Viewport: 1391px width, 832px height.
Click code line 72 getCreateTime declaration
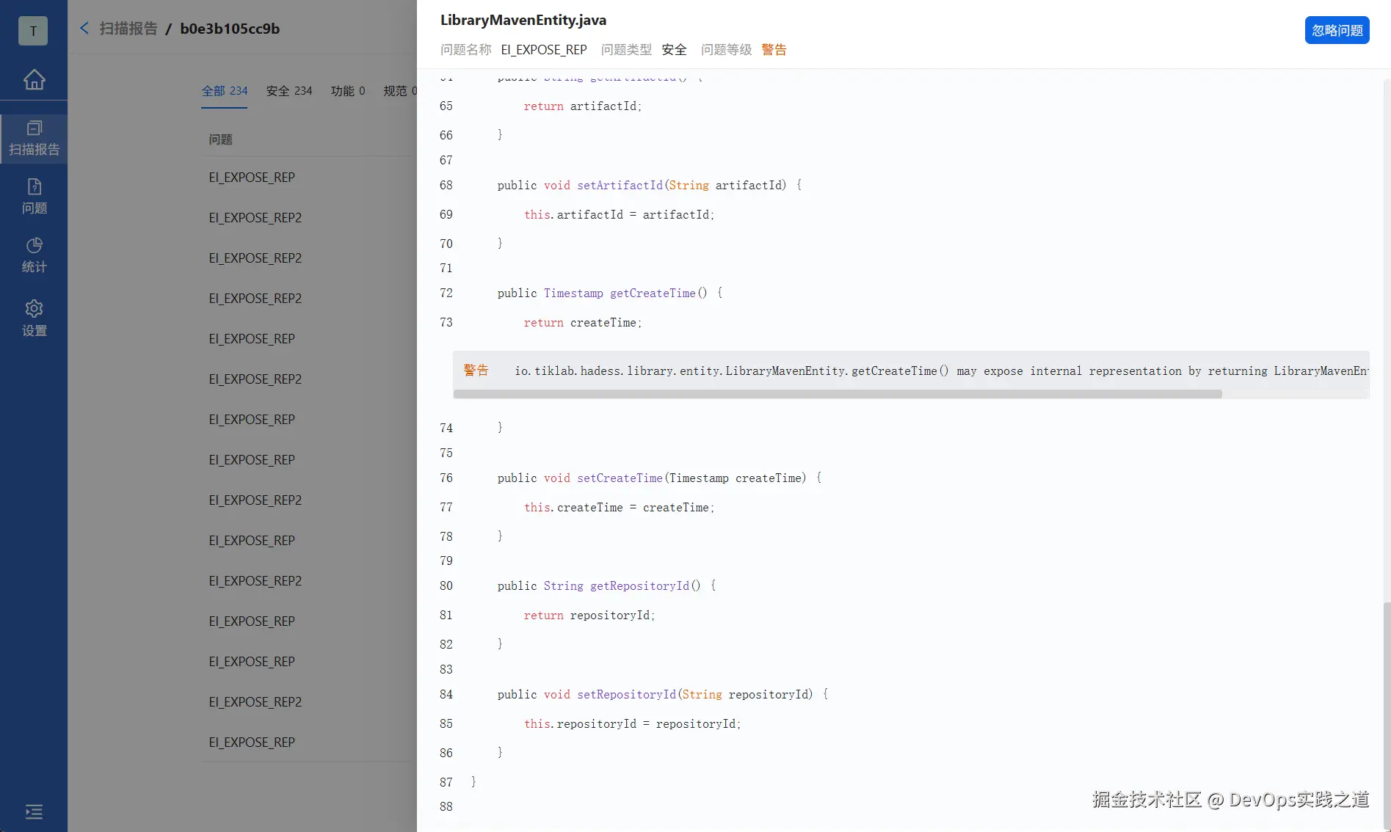click(x=610, y=293)
